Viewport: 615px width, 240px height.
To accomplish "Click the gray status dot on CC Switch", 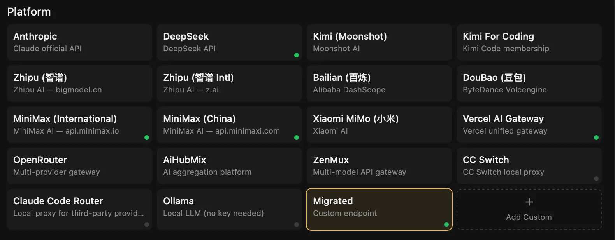I will 596,179.
